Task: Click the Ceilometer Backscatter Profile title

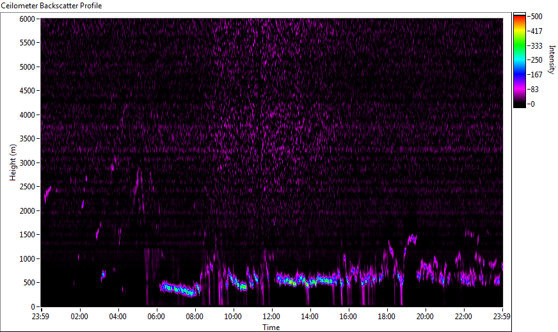Action: tap(51, 6)
